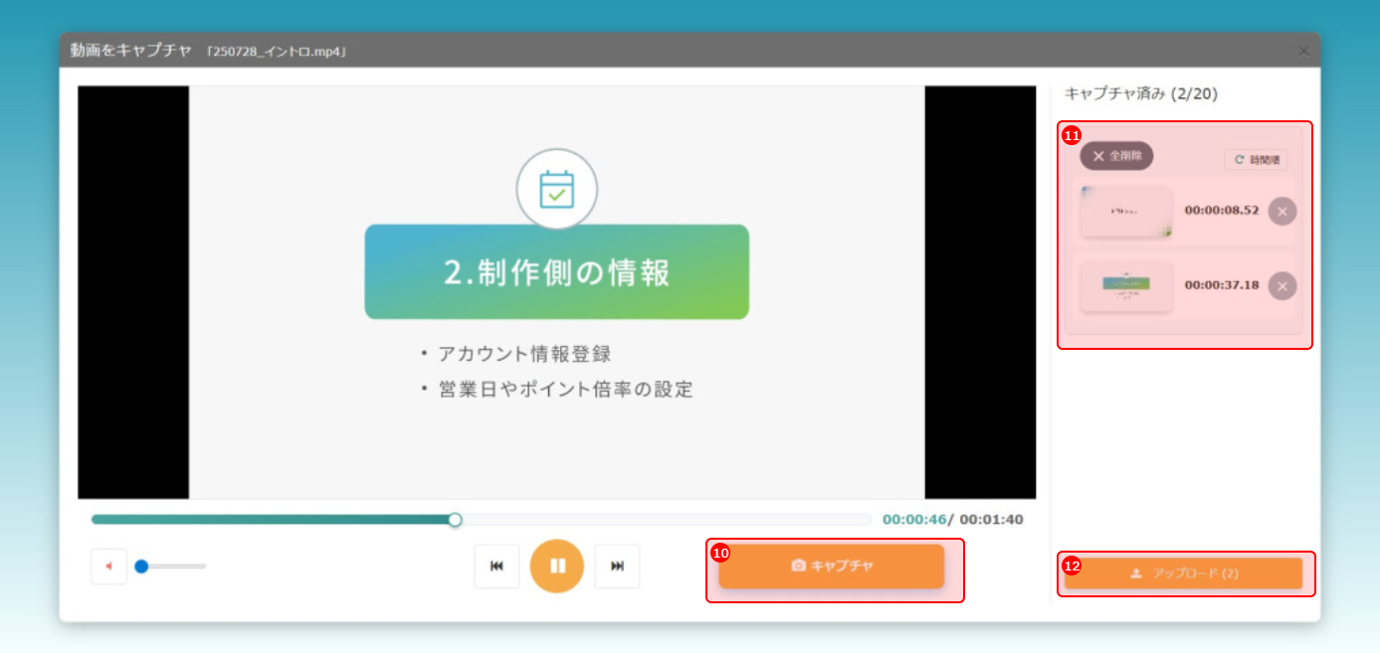This screenshot has width=1380, height=653.
Task: Pause the video with the orange button
Action: click(556, 566)
